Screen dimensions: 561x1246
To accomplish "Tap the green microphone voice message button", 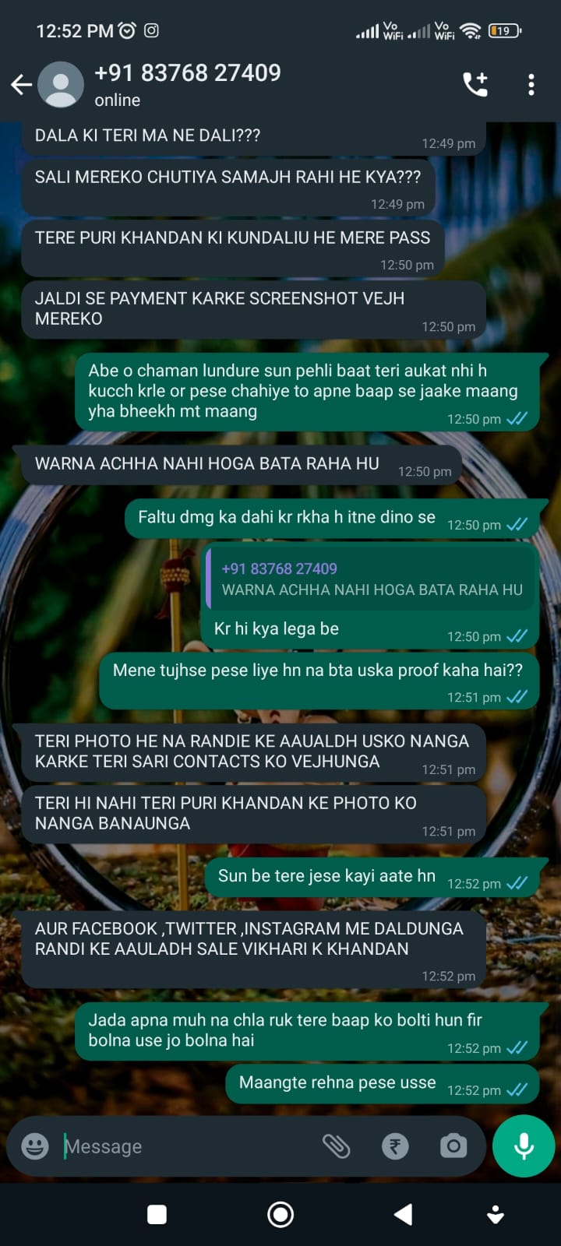I will pyautogui.click(x=524, y=1146).
